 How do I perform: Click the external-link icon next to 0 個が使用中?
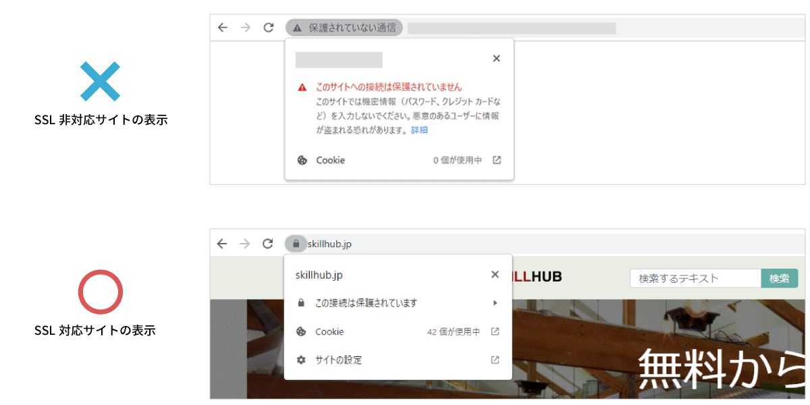[x=497, y=161]
